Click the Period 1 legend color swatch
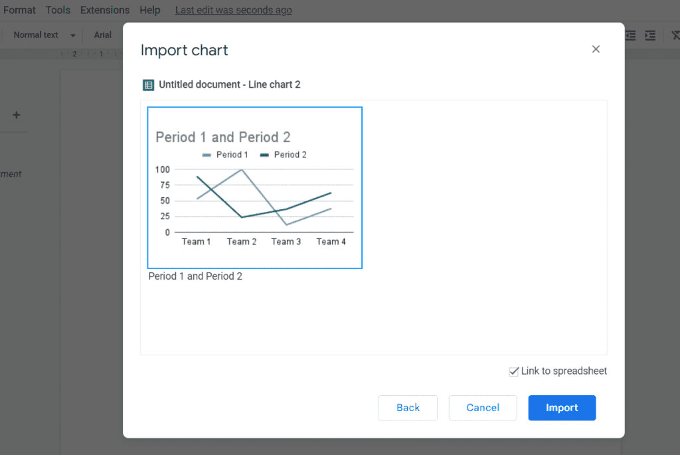680x455 pixels. click(x=207, y=155)
